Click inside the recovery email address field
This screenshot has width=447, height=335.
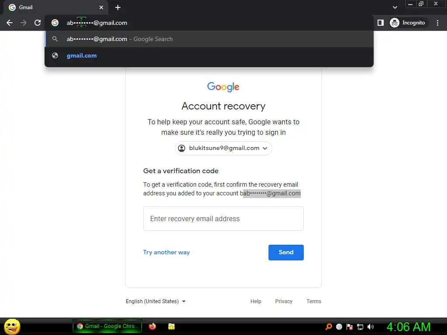[223, 219]
